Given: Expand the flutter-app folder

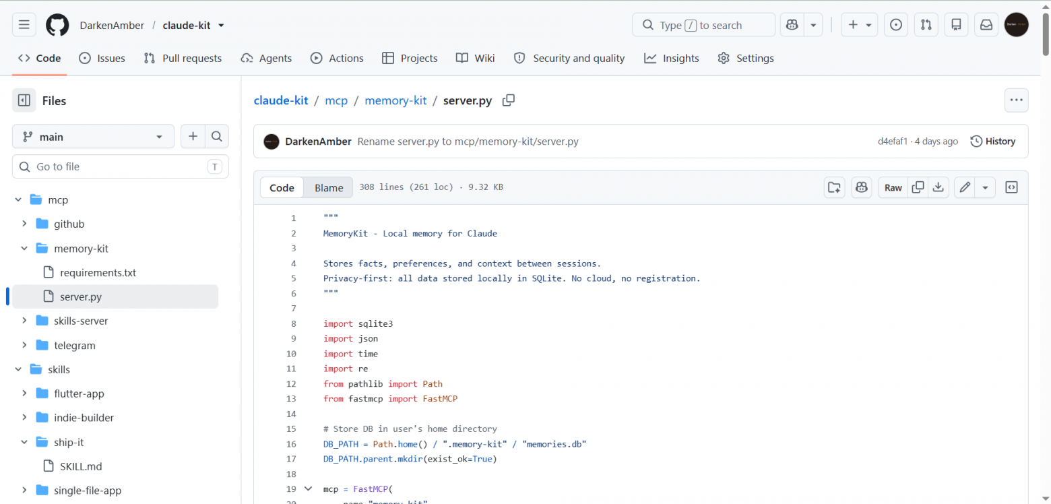Looking at the screenshot, I should click(x=24, y=393).
